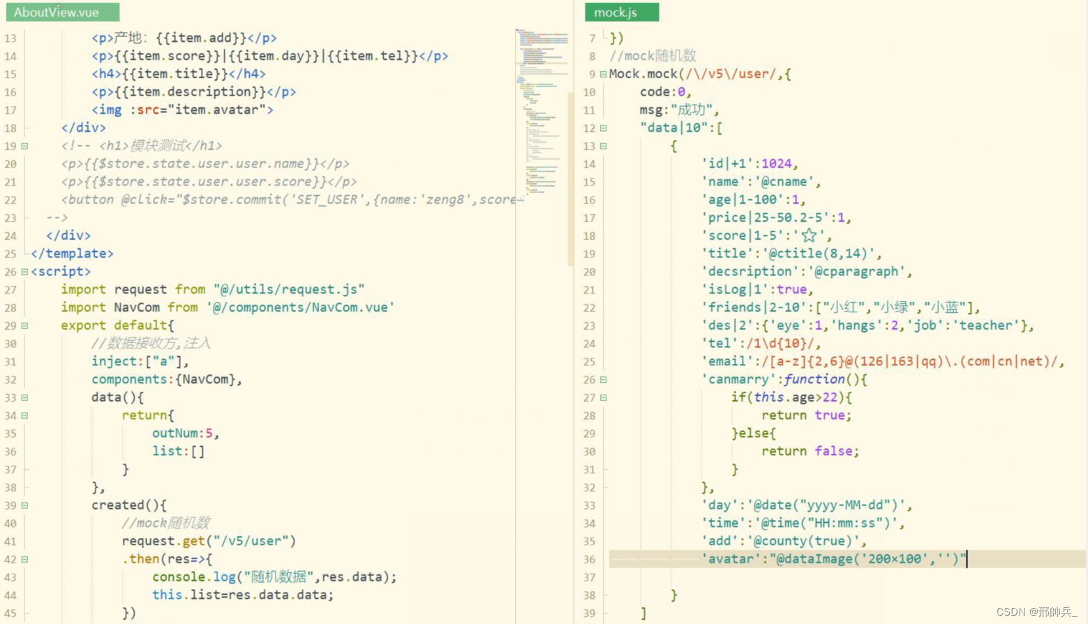Click the return false; line

(x=810, y=451)
